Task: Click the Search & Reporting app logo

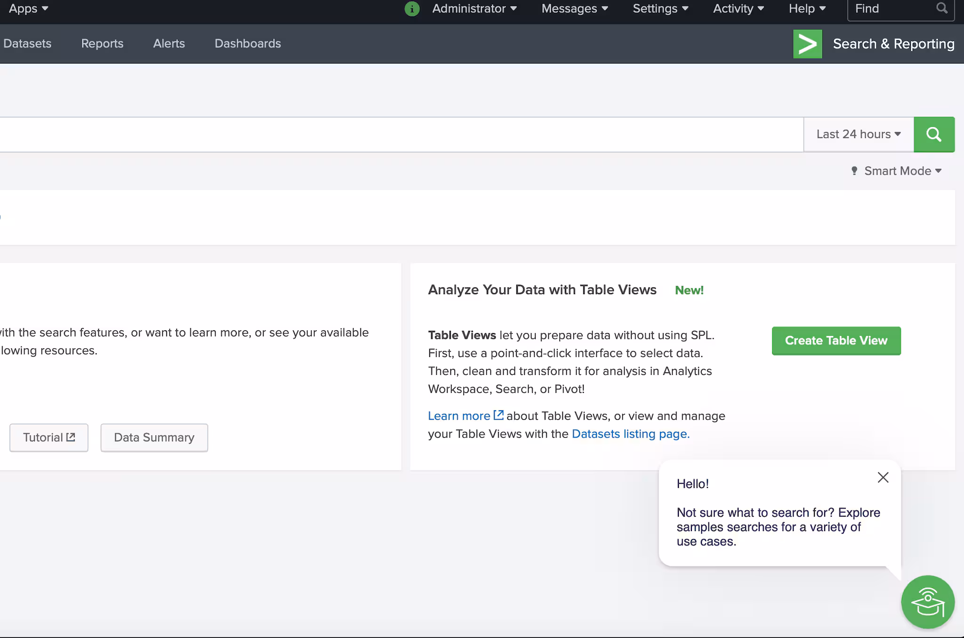Action: [807, 44]
